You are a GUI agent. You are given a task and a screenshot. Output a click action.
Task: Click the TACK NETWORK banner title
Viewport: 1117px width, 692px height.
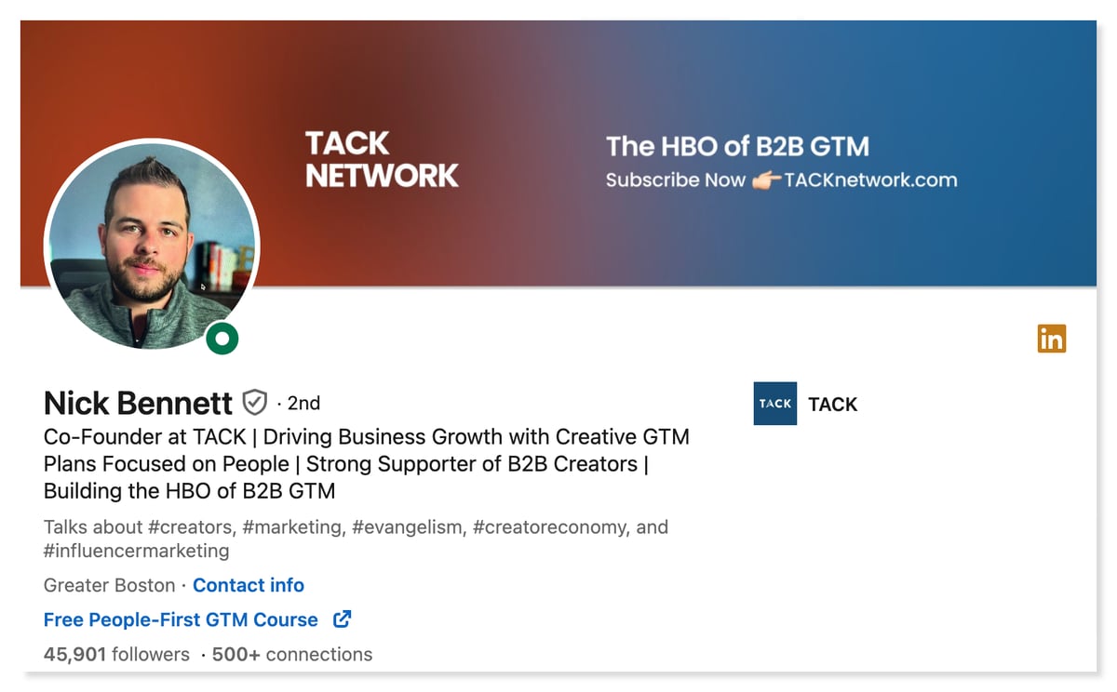[x=382, y=159]
